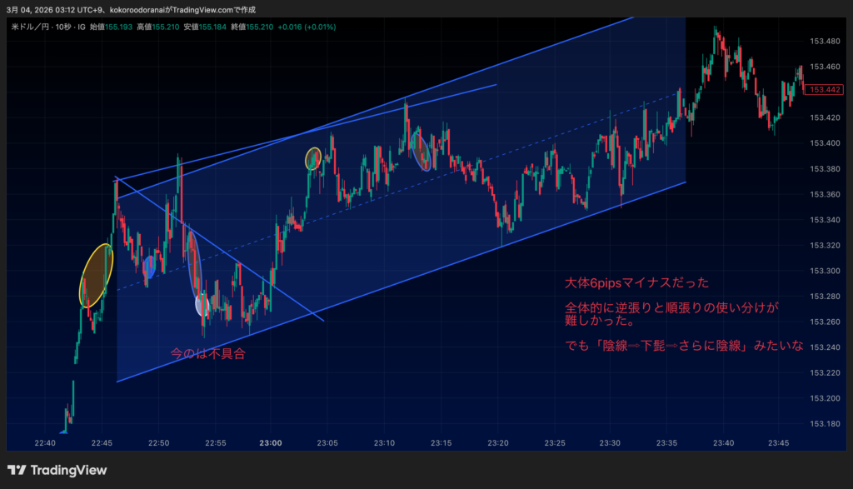The image size is (853, 489).
Task: Click the red current price tag 153.442
Action: click(x=823, y=90)
